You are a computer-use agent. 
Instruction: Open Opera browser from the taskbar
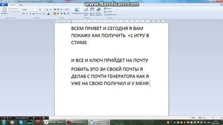click(x=38, y=122)
